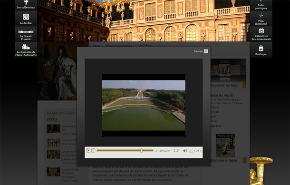The height and width of the screenshot is (185, 290).
Task: Open Calendrier des événements
Action: click(261, 34)
